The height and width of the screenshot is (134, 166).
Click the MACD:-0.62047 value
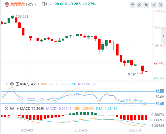pos(59,109)
